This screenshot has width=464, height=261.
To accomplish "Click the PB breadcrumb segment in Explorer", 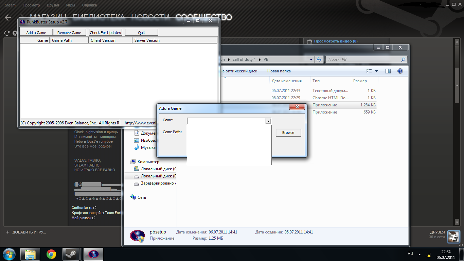I will point(266,59).
